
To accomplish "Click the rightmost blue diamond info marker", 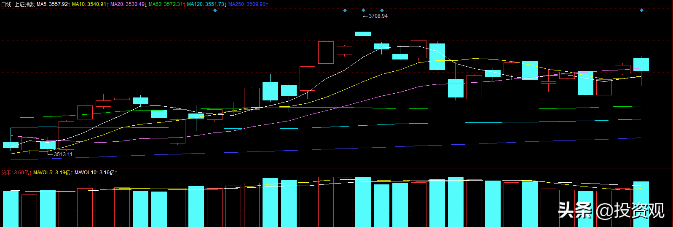I will 641,11.
